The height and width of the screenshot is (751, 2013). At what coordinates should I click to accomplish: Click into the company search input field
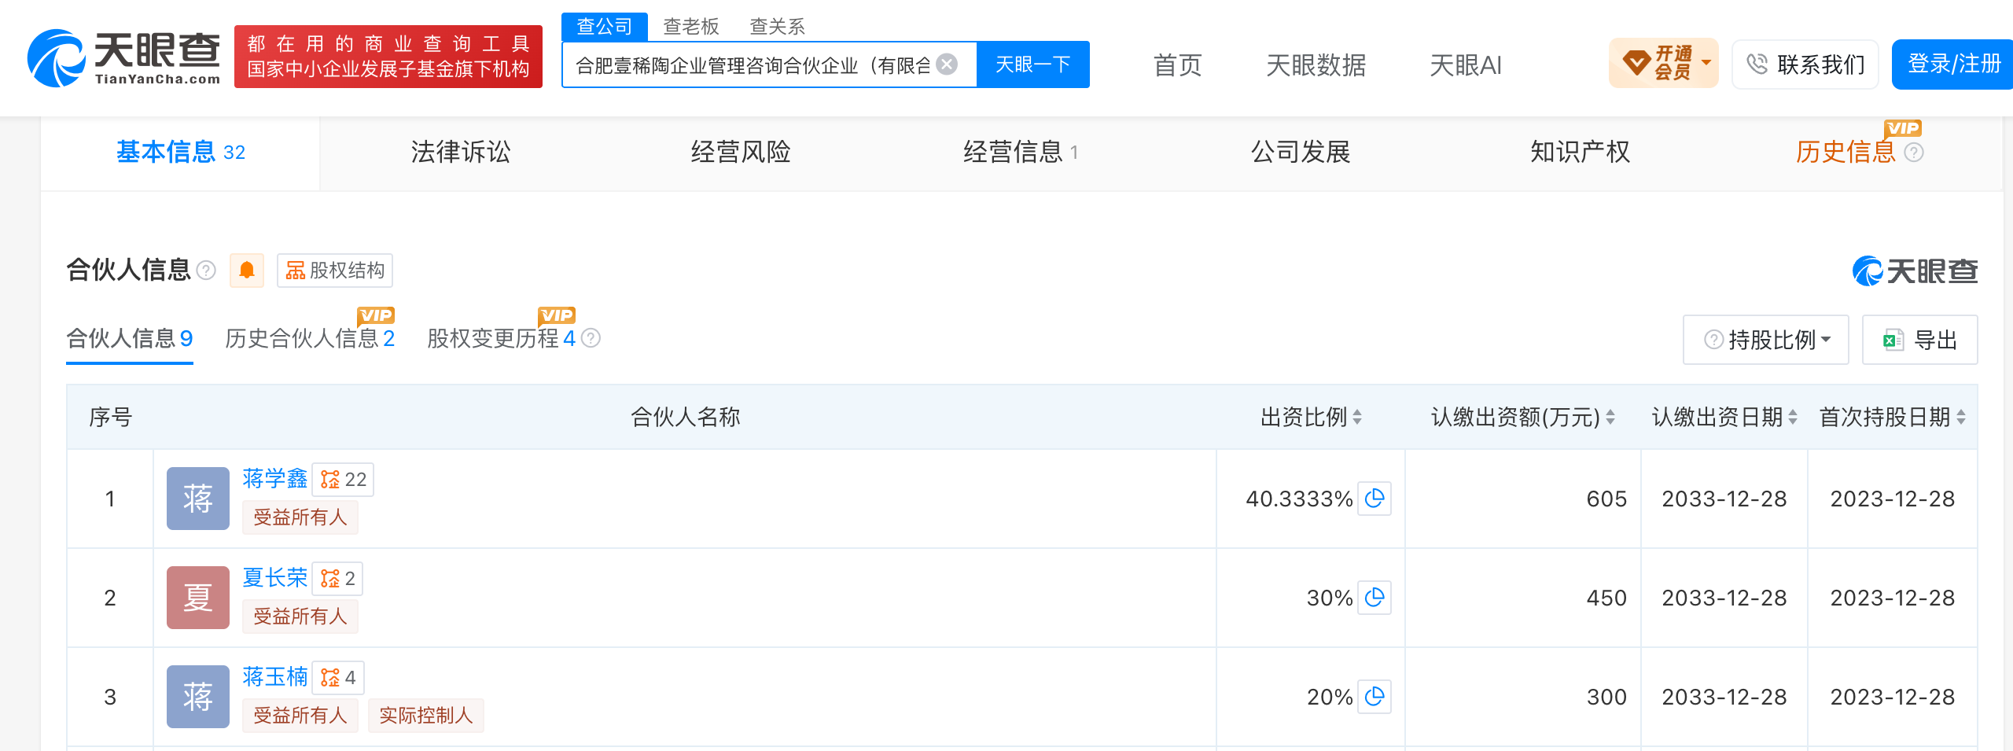[753, 64]
